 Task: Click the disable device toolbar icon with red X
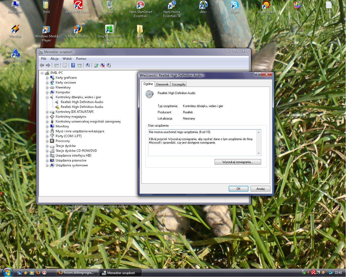click(102, 65)
